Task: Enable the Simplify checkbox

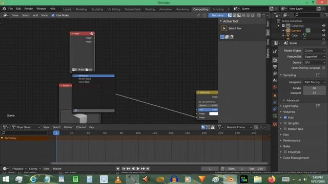Action: (x=285, y=123)
